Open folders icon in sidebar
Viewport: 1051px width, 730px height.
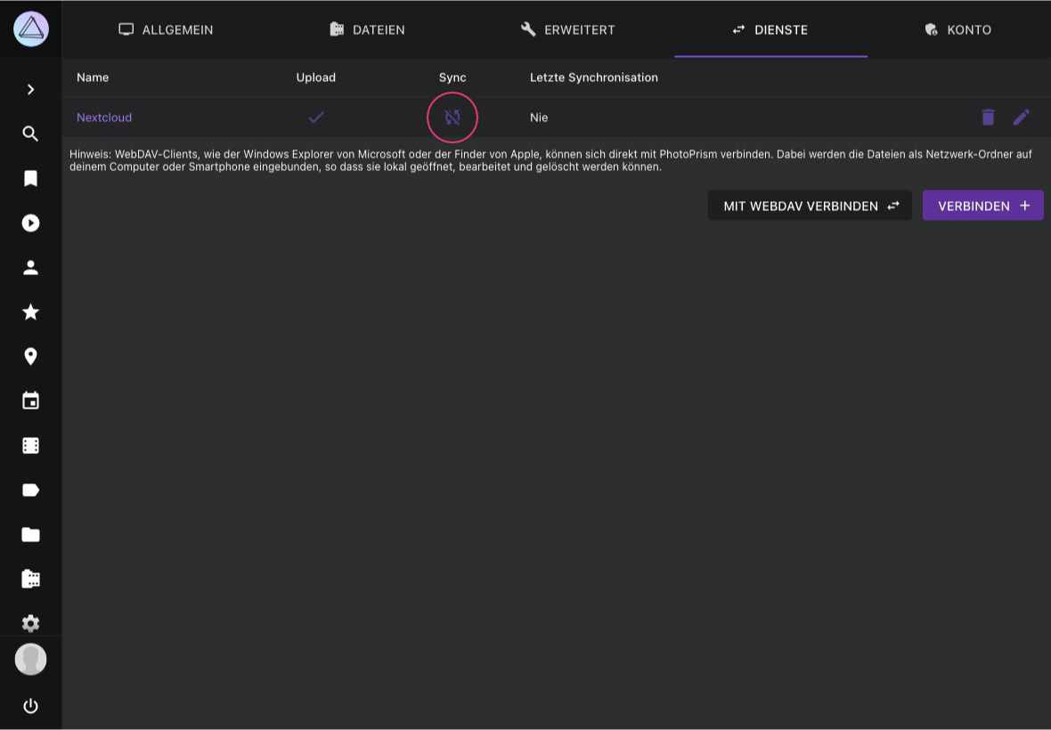pos(31,534)
